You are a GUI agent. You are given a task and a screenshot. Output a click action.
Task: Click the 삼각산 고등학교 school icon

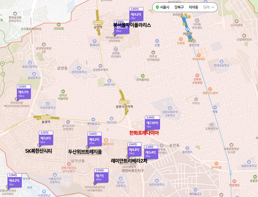121,178
